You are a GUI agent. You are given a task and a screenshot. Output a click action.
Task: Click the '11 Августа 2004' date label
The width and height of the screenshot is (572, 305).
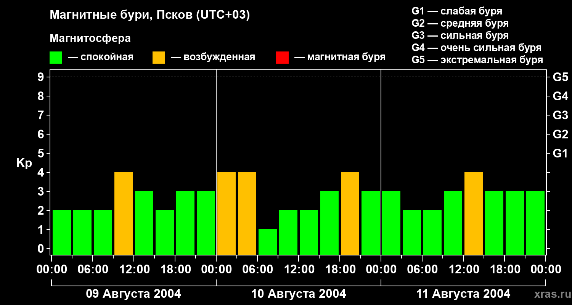point(463,294)
